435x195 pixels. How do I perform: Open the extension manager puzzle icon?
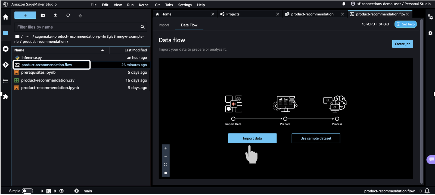coord(6,97)
